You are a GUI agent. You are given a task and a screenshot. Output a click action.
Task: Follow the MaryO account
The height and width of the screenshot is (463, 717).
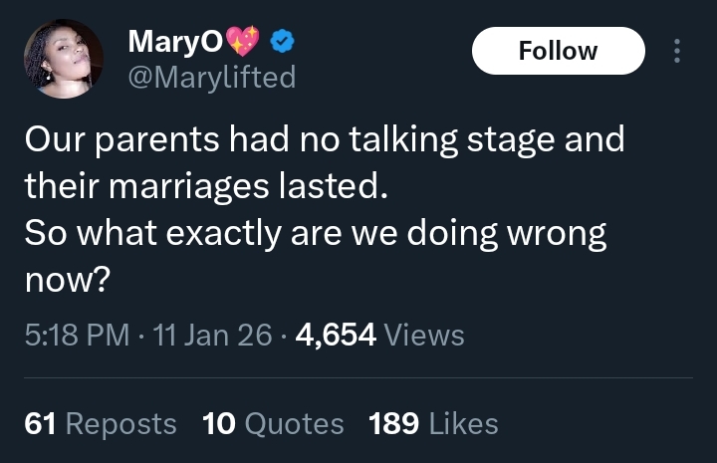558,51
